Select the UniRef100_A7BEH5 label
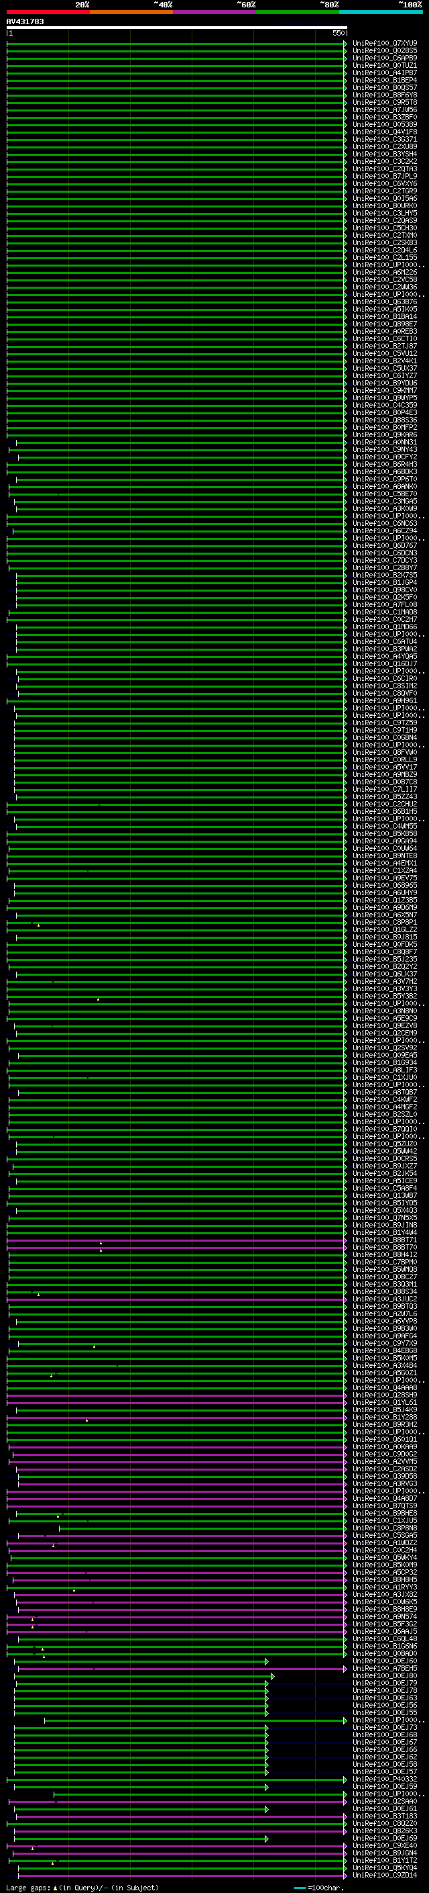Screen dimensions: 429x1893 click(x=385, y=1669)
